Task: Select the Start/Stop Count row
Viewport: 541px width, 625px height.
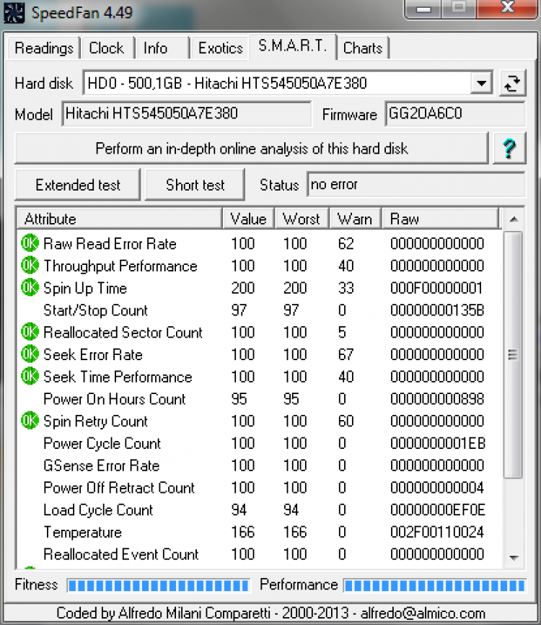Action: coord(259,310)
